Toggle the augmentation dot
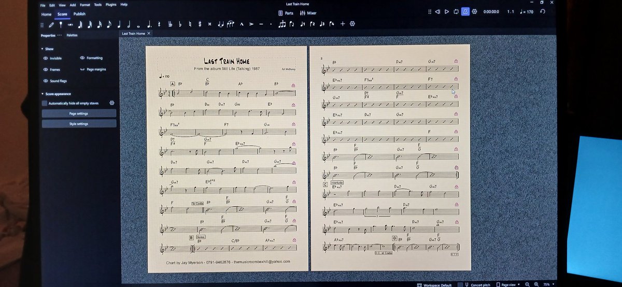 (x=149, y=24)
